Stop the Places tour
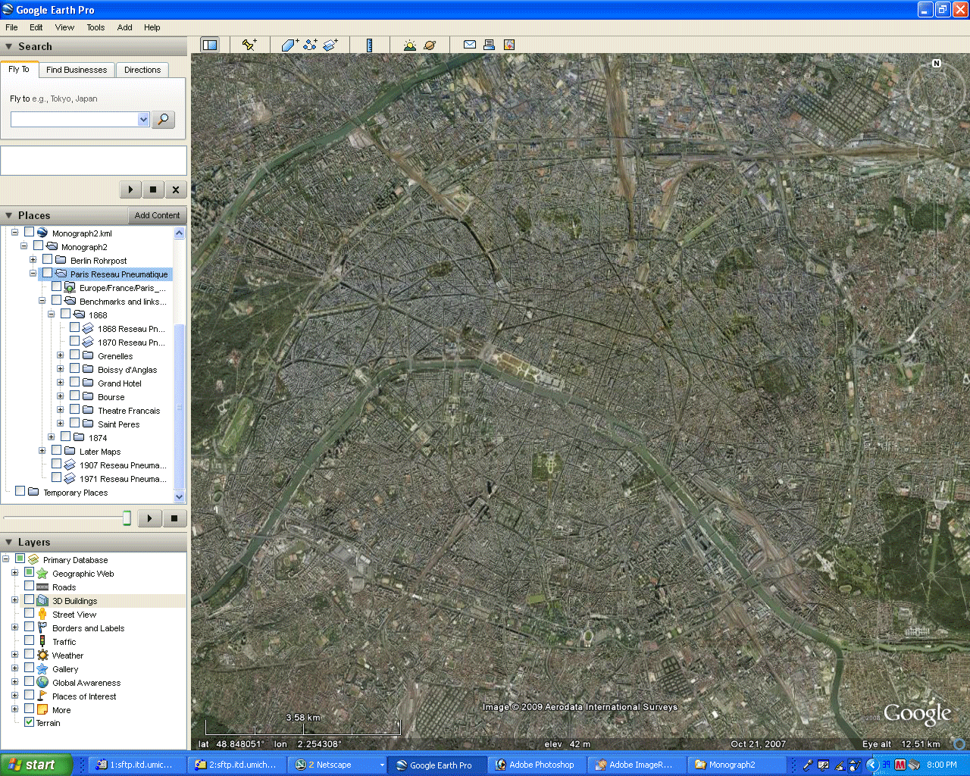 [174, 518]
